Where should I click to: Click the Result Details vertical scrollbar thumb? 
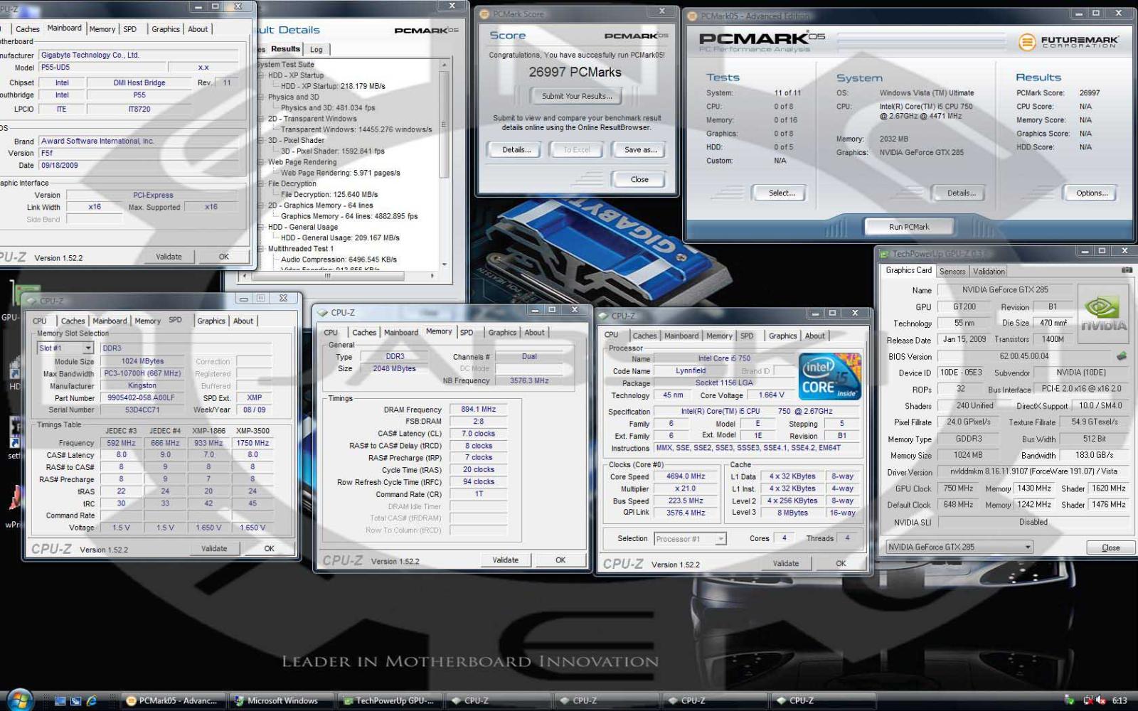445,125
